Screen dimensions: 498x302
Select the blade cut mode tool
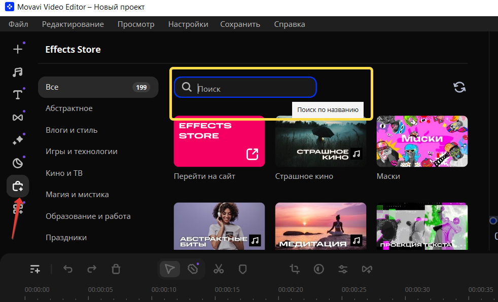[193, 269]
